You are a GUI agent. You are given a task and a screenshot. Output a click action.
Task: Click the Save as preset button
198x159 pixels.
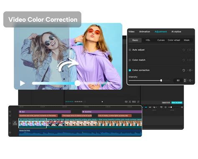tap(177, 102)
